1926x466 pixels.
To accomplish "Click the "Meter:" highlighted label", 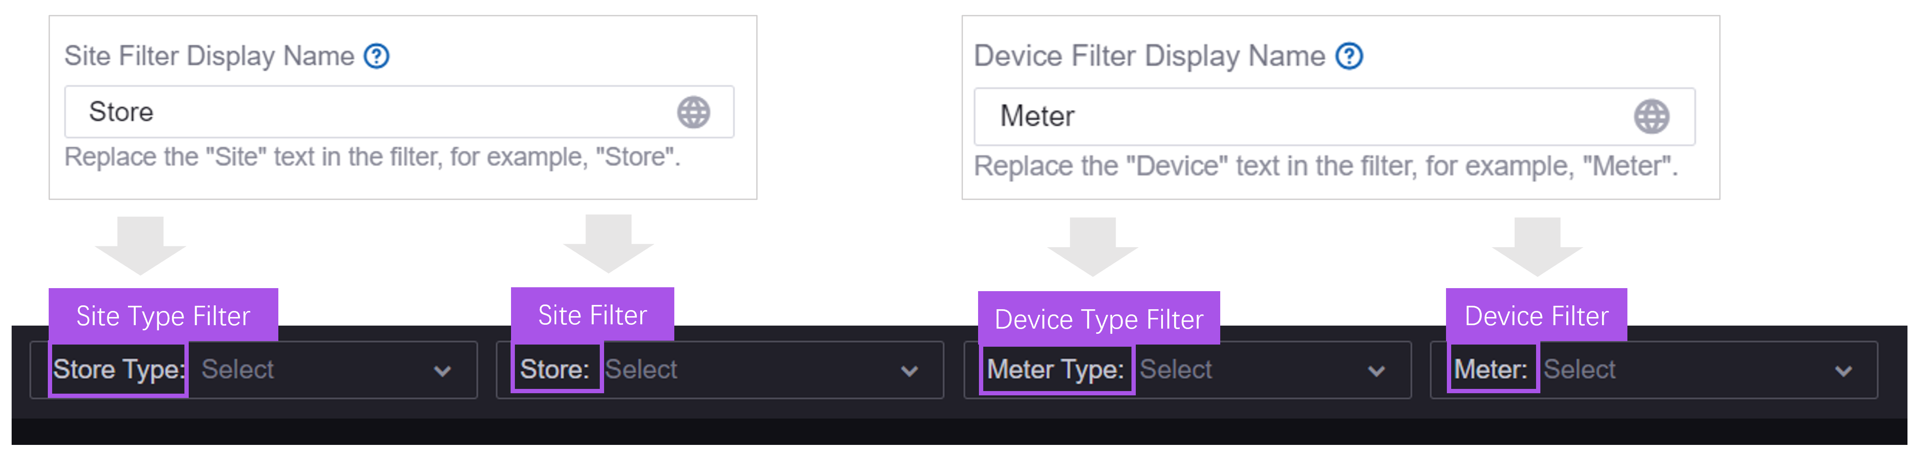I will [x=1492, y=369].
